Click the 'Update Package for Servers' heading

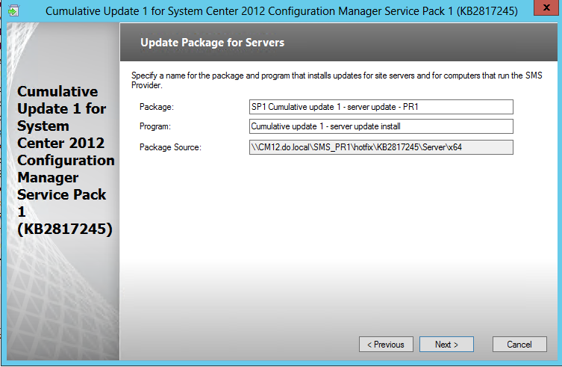(x=212, y=43)
